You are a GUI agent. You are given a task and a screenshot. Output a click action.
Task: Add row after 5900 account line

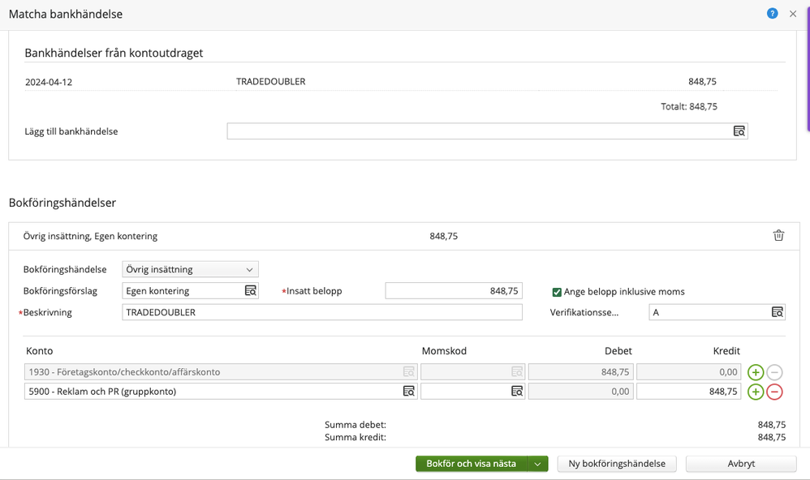tap(755, 392)
